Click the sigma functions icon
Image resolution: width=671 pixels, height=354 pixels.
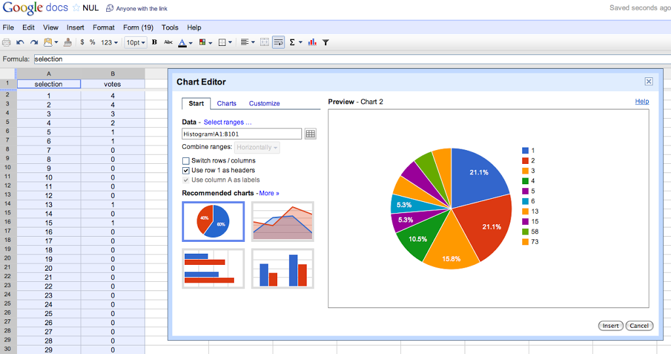(x=292, y=42)
